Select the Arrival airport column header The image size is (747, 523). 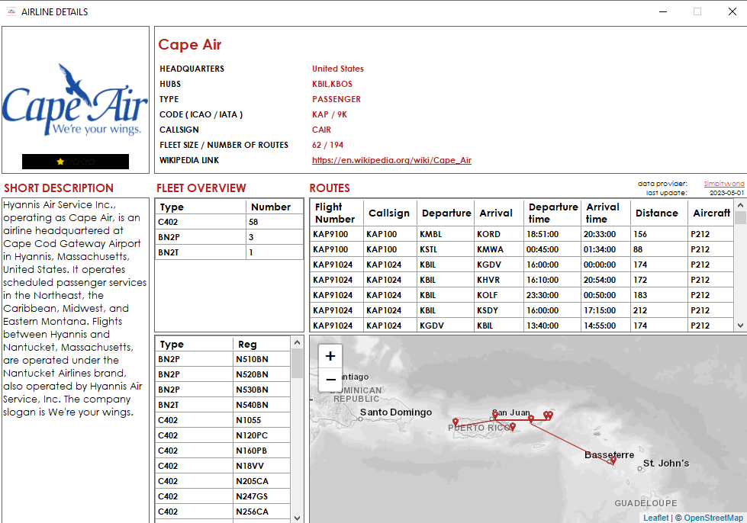499,213
